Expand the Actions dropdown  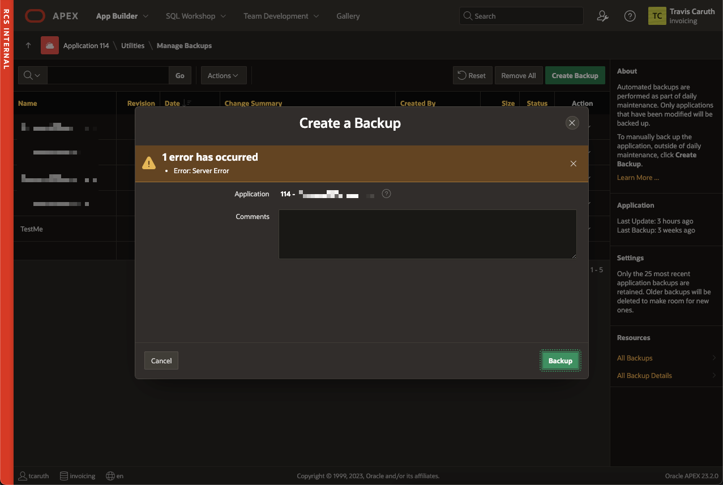tap(223, 75)
